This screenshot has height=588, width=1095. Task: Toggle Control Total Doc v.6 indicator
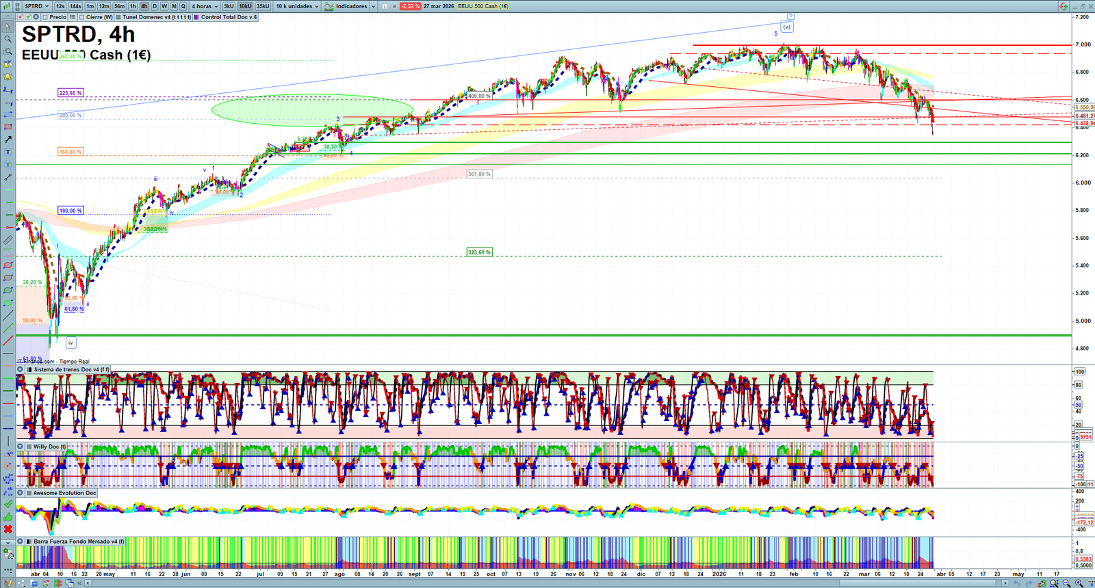tap(197, 17)
